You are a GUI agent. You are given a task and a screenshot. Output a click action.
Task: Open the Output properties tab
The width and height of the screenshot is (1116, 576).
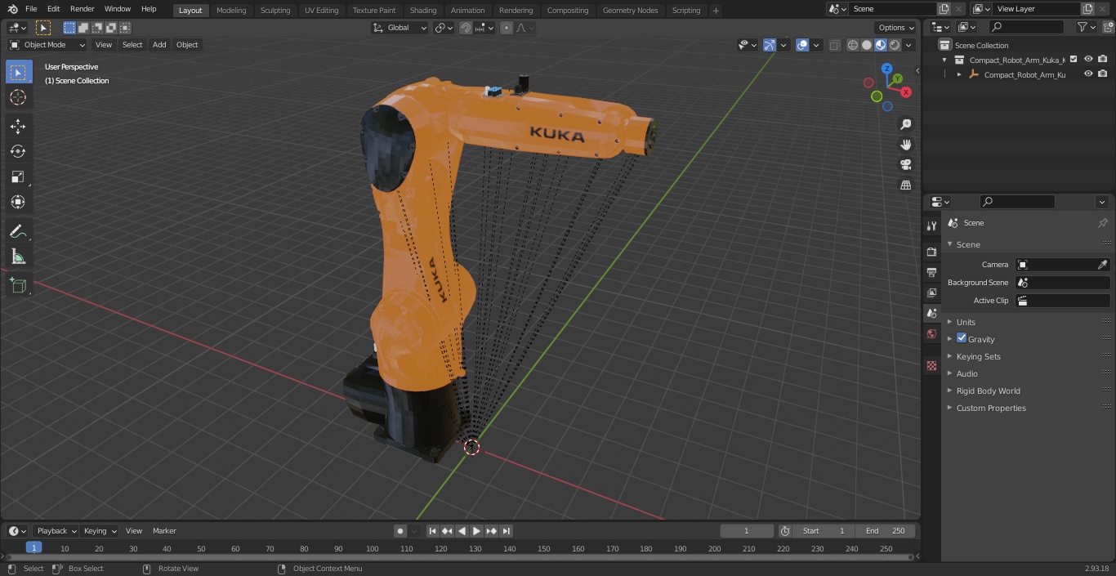tap(931, 272)
